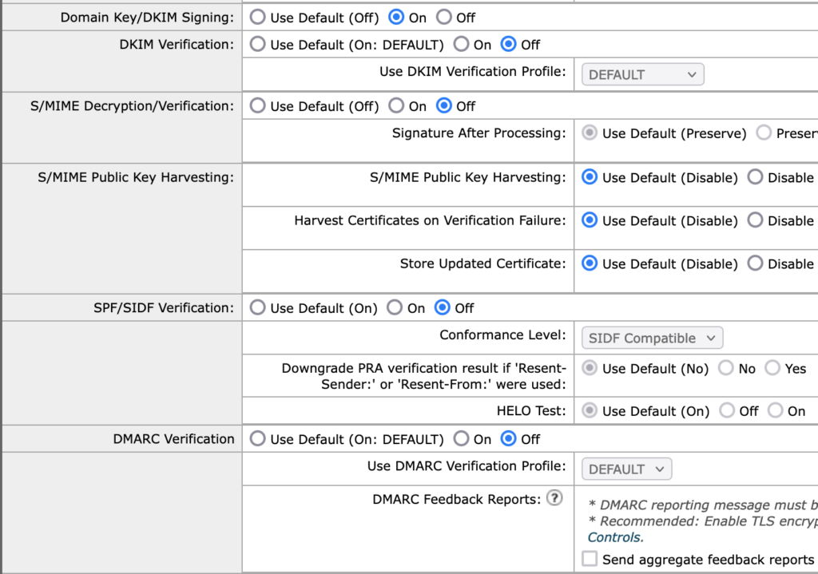Turn DKIM Verification On
This screenshot has height=574, width=818.
[461, 45]
